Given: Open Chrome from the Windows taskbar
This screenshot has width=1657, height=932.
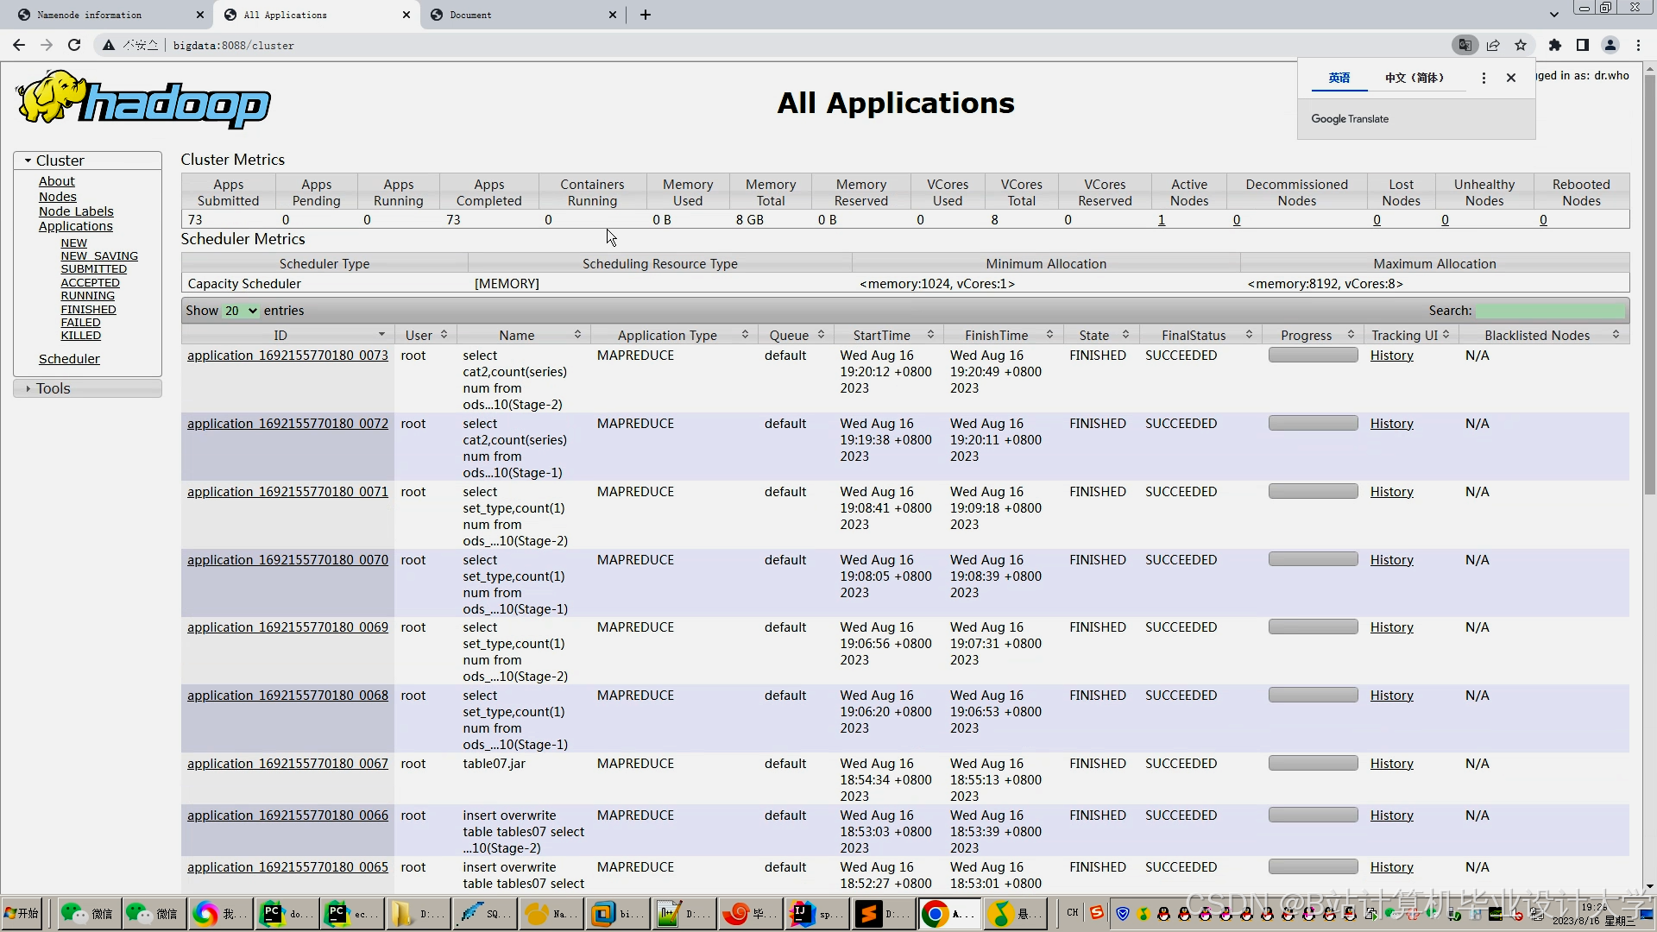Looking at the screenshot, I should (x=935, y=913).
